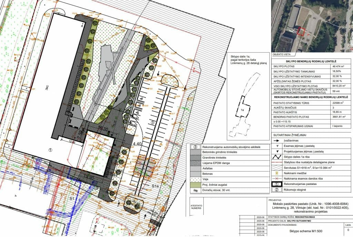Select the rūkomojo stoginė ② symbol
This screenshot has width=353, height=237.
pos(276,189)
